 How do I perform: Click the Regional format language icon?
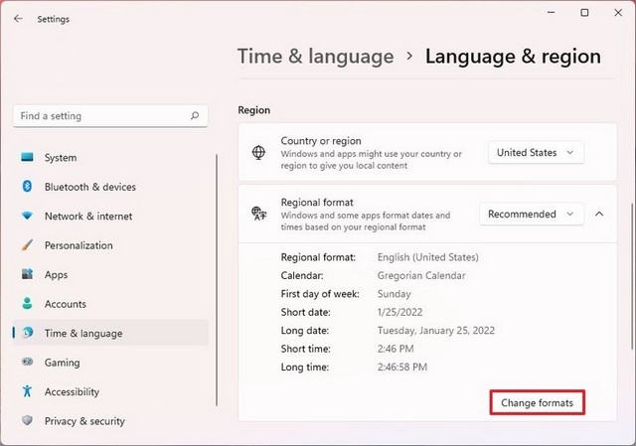pyautogui.click(x=258, y=214)
